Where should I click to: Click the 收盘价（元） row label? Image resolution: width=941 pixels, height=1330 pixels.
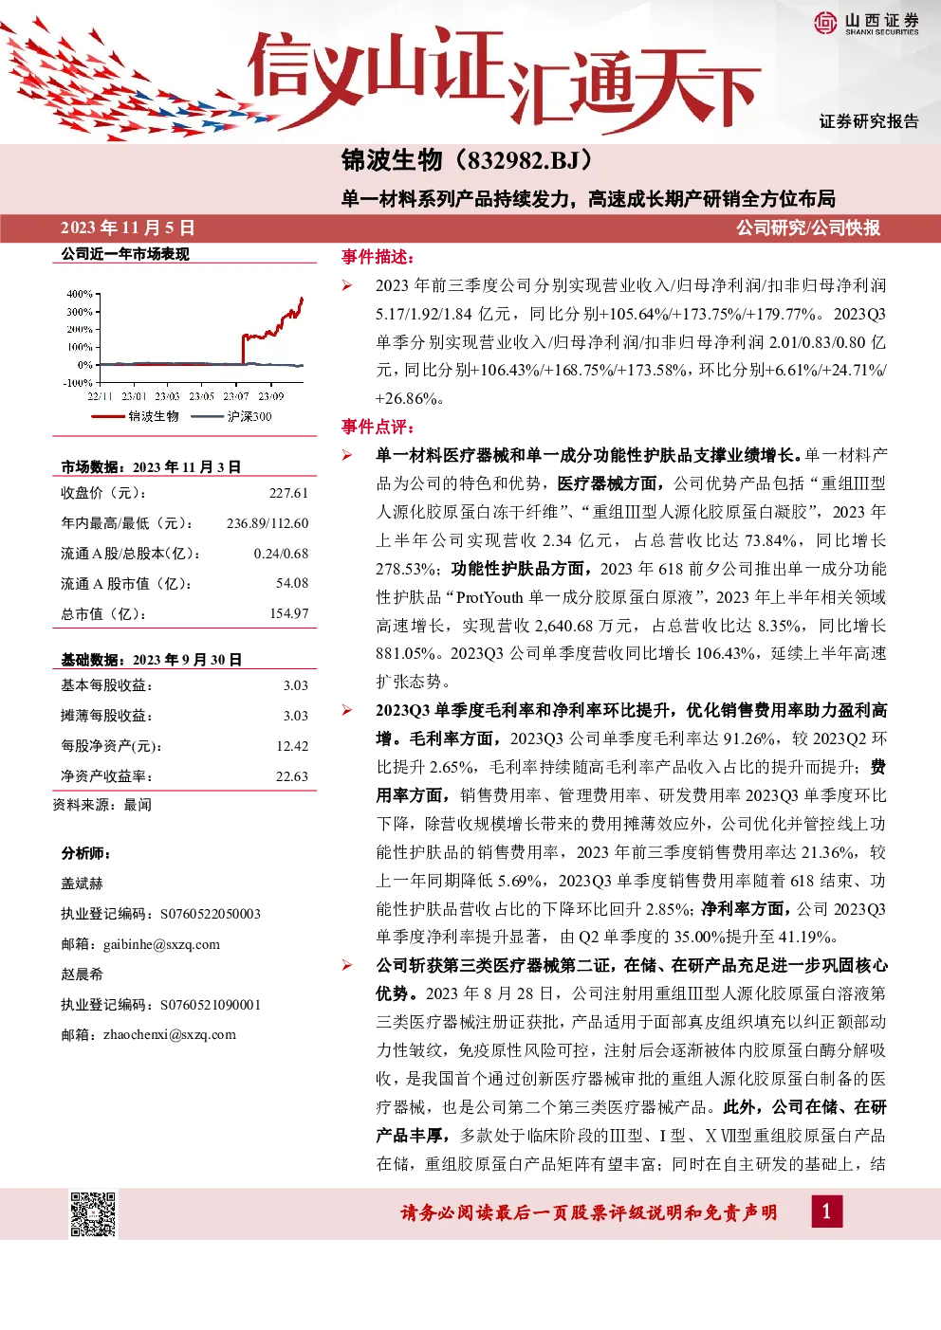[104, 493]
